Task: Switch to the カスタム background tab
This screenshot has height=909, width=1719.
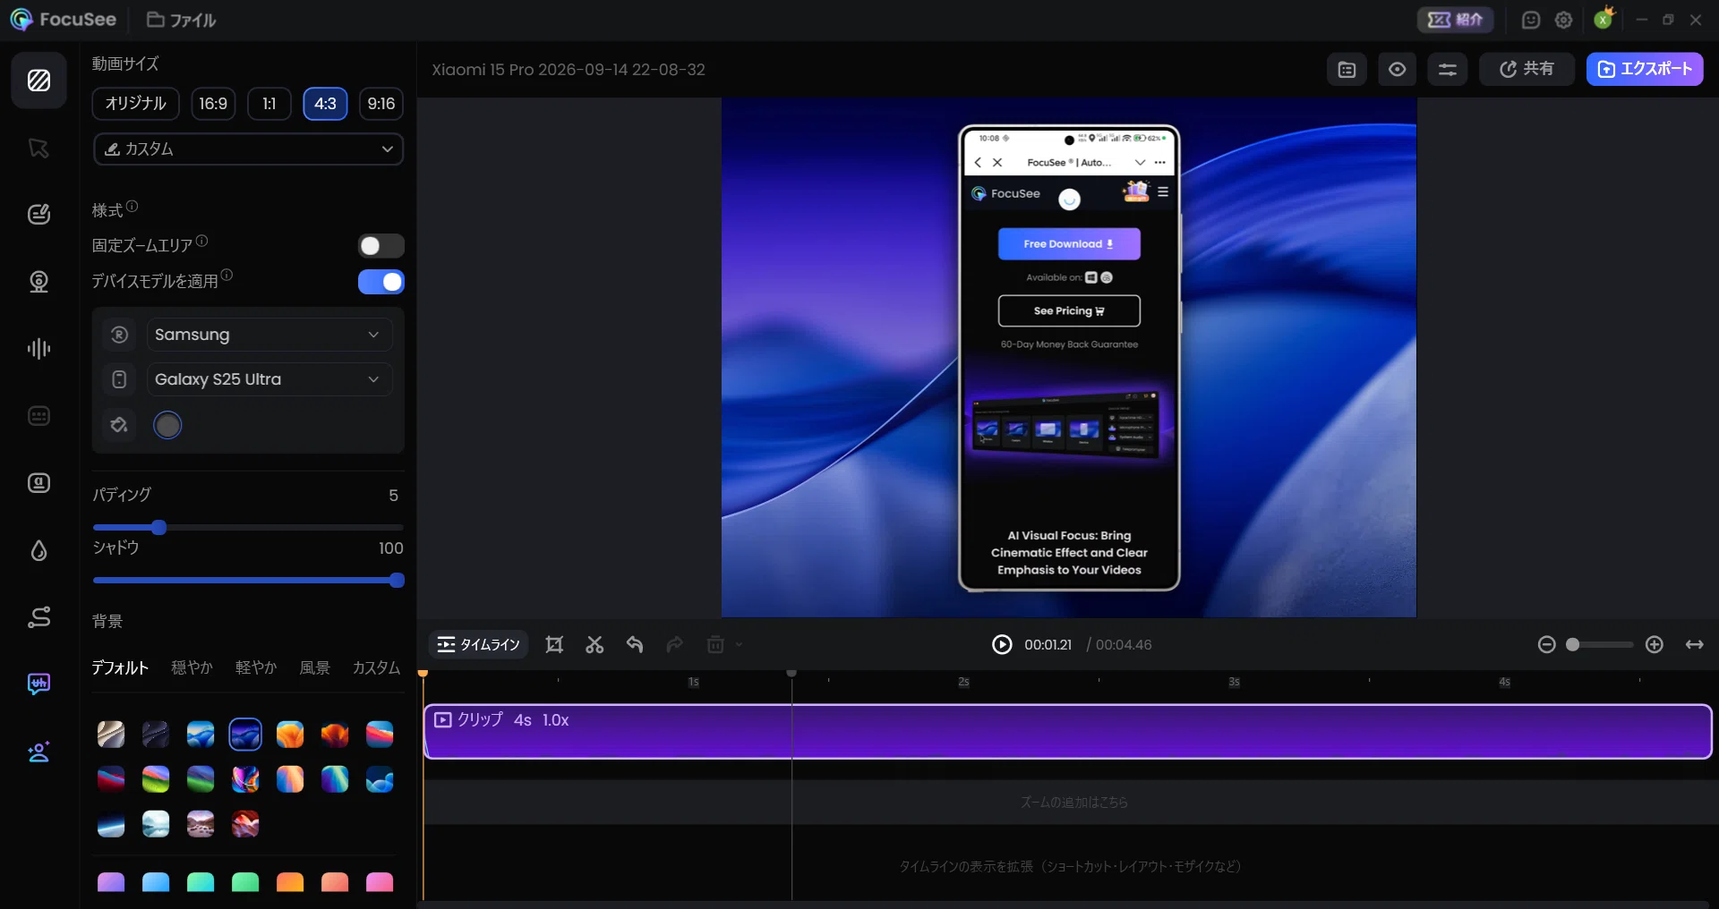Action: coord(376,667)
